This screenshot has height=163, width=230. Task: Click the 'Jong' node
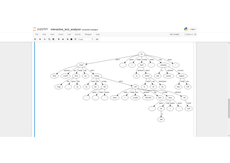pyautogui.click(x=59, y=87)
